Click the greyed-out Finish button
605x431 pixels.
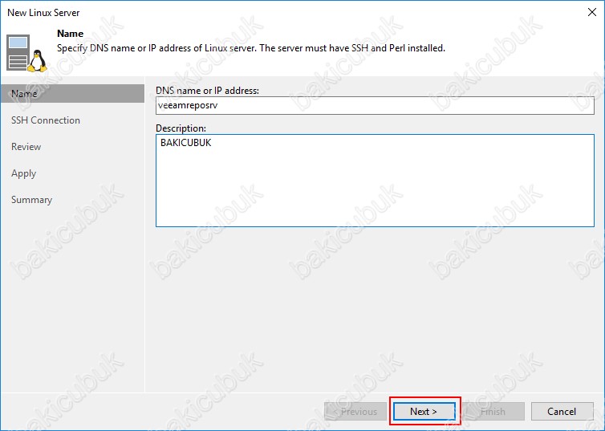pyautogui.click(x=493, y=411)
